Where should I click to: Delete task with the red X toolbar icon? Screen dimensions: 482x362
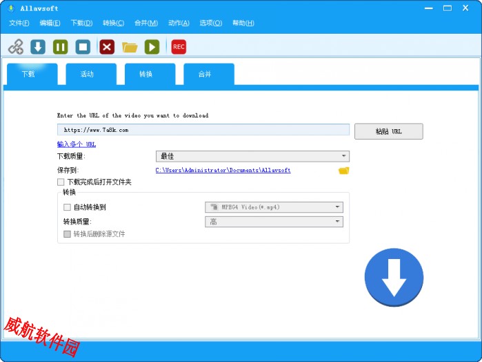pyautogui.click(x=107, y=47)
